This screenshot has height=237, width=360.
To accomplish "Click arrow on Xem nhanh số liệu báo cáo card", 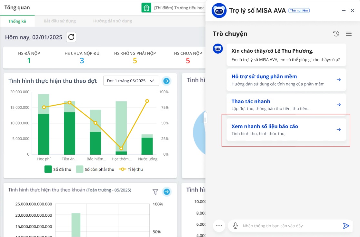I will coord(339,130).
